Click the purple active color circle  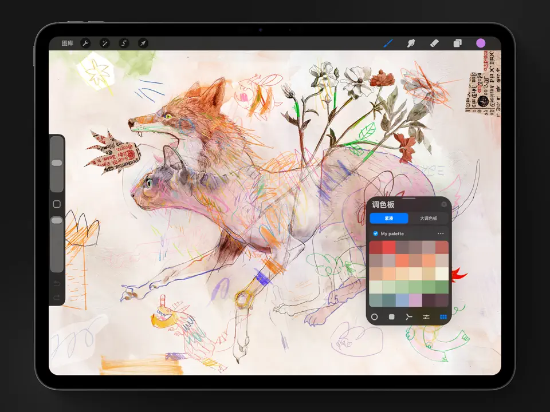[x=481, y=43]
